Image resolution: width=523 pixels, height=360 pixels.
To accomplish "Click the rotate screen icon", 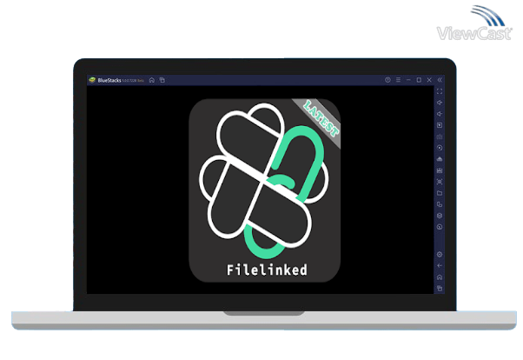I will point(440,204).
